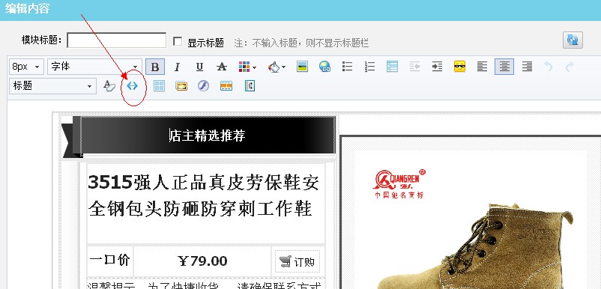Decrease indent of paragraph
Viewport: 601px width, 289px height.
[x=414, y=67]
